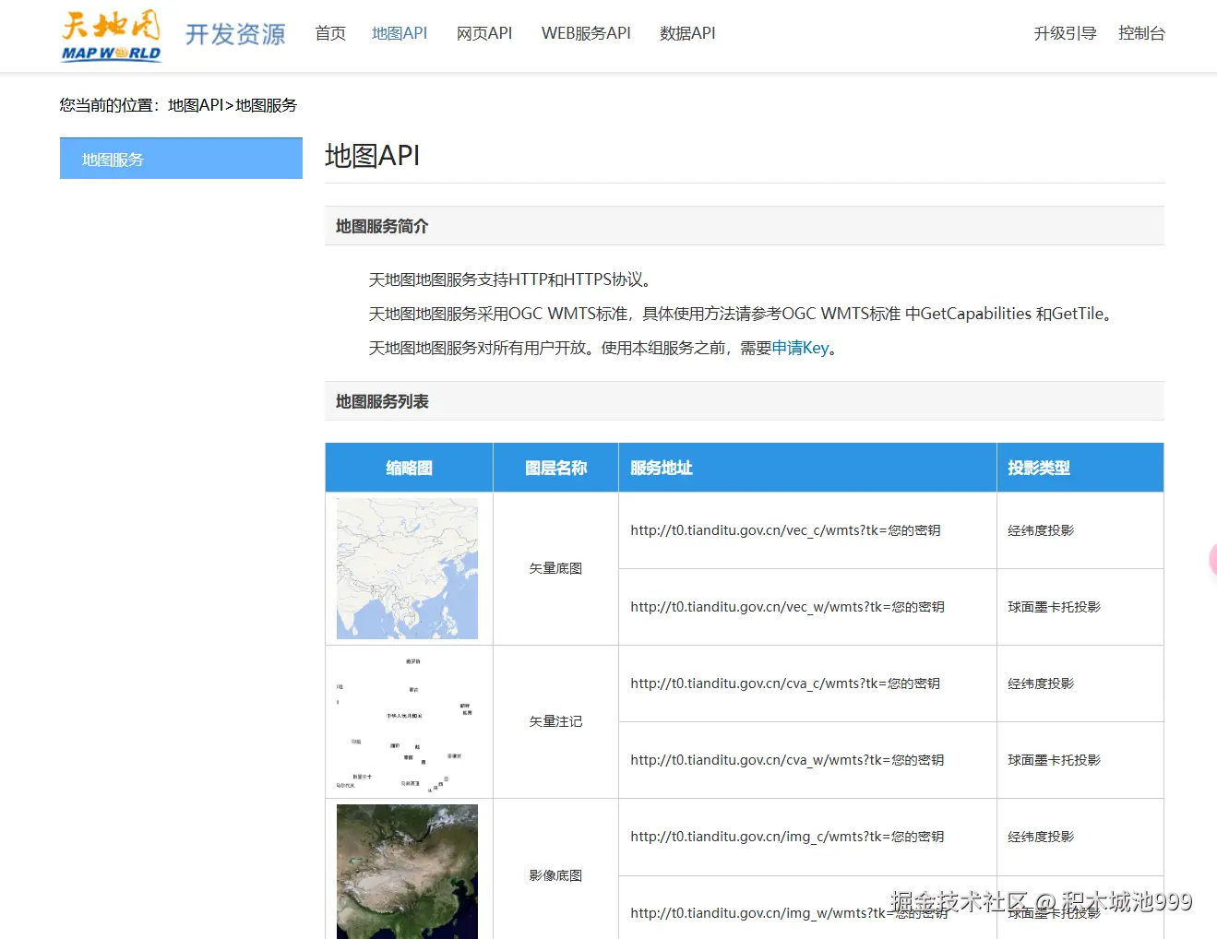The image size is (1217, 939).
Task: Click the 申请Key hyperlink
Action: [800, 348]
